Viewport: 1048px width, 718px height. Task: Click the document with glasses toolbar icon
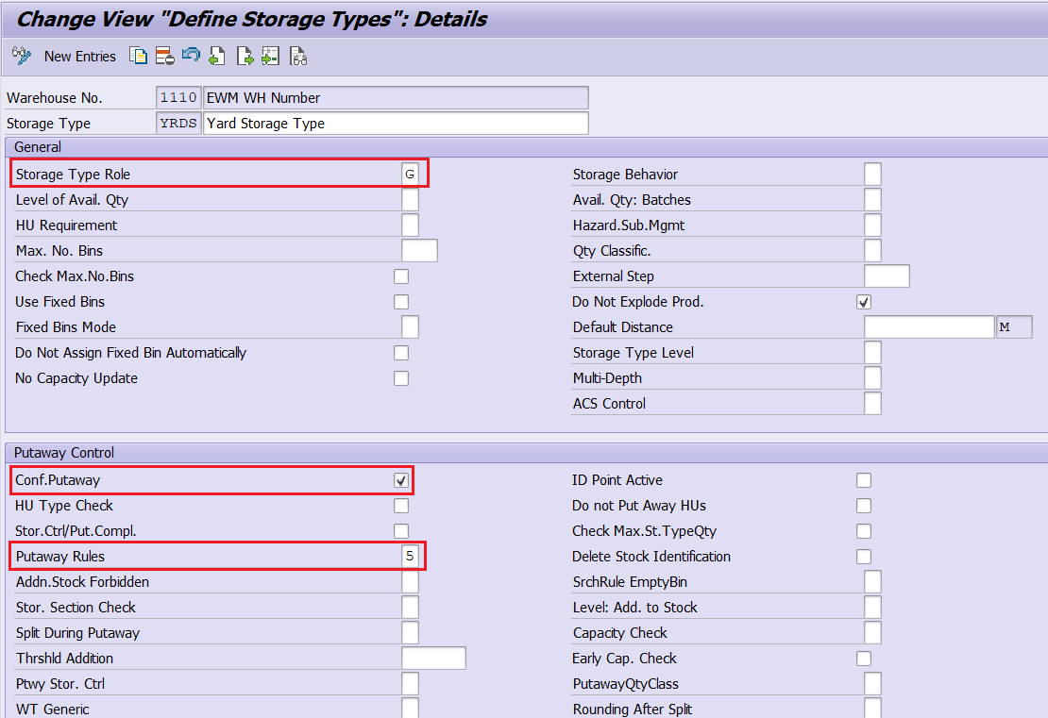click(298, 57)
